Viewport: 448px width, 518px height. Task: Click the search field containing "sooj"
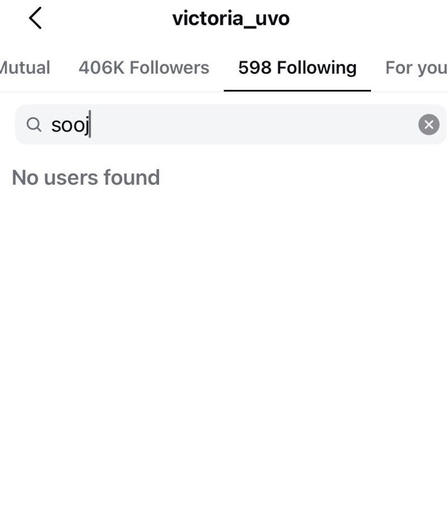coord(226,125)
